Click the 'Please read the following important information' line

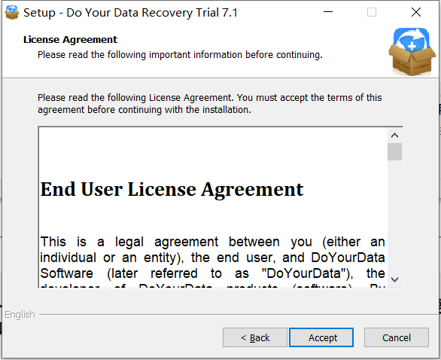pyautogui.click(x=180, y=55)
